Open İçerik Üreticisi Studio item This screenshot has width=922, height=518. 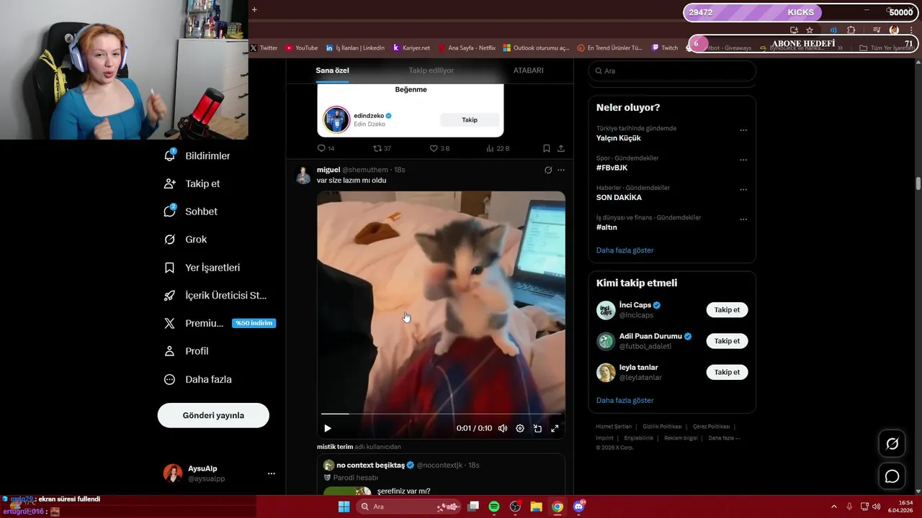[x=215, y=296]
